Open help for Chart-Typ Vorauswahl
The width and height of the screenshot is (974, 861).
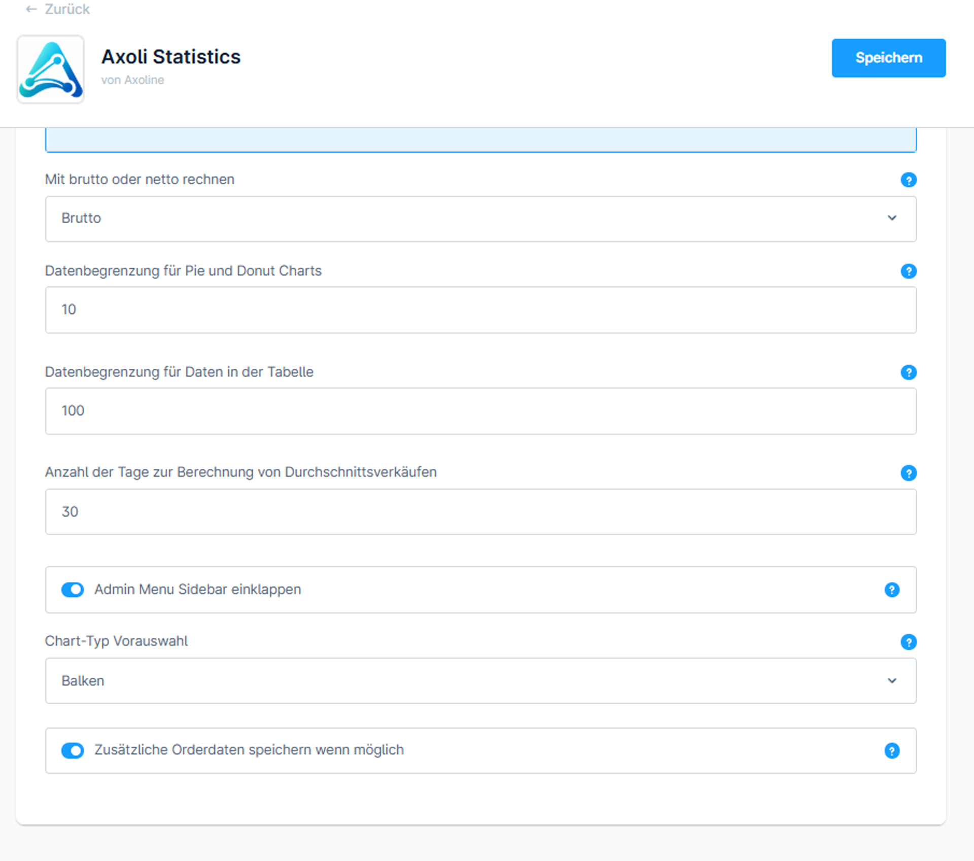[x=908, y=642]
